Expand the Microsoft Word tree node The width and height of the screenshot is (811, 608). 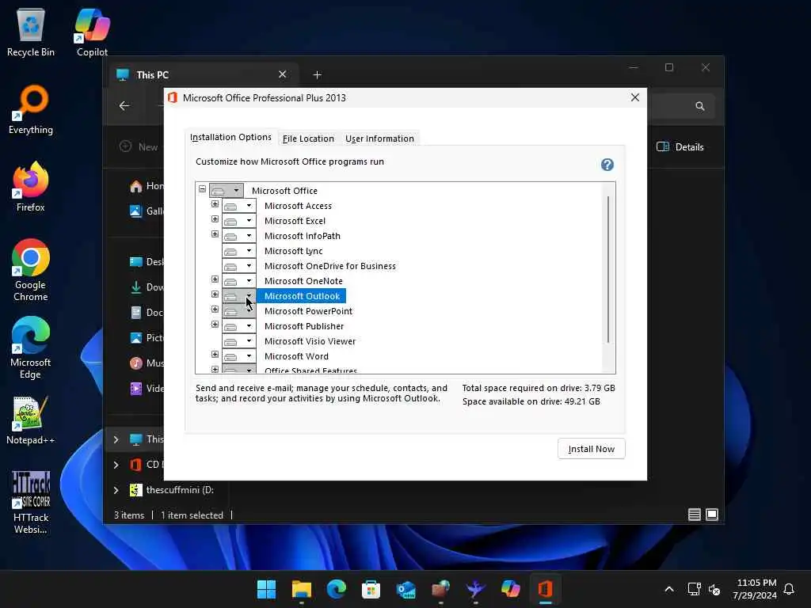pos(215,354)
